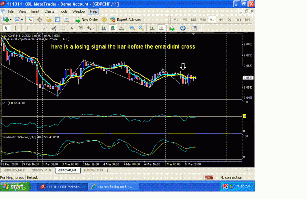Screen dimensions: 307x199
Task: Open the Profiles toolbar icon
Action: pos(17,19)
